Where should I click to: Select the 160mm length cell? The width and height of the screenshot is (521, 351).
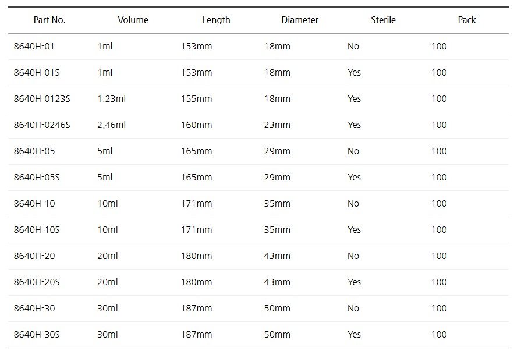pyautogui.click(x=197, y=125)
